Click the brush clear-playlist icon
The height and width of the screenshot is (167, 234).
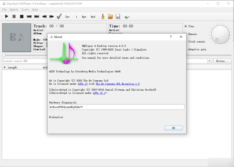(103, 16)
